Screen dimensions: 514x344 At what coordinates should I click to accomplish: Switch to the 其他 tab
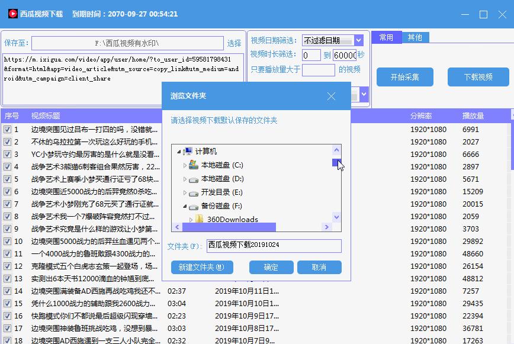(x=415, y=37)
